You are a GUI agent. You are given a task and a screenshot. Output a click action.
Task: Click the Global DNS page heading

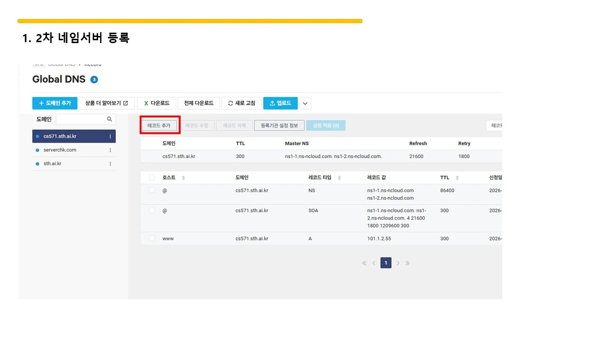[59, 79]
